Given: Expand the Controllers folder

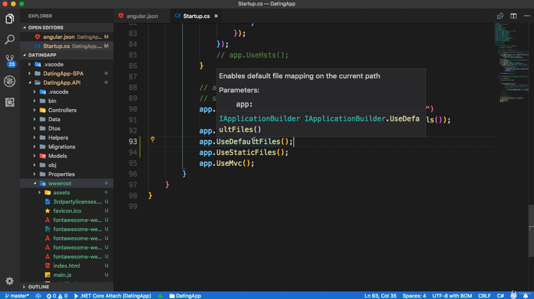Looking at the screenshot, I should [x=62, y=110].
